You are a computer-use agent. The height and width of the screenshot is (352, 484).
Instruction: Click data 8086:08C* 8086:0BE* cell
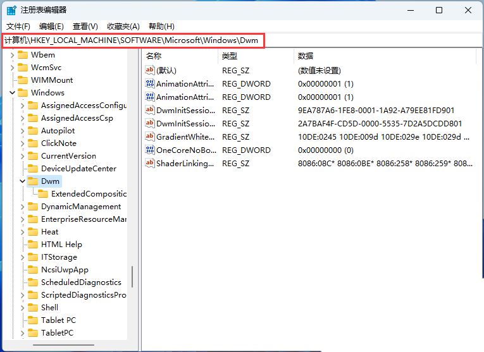385,164
